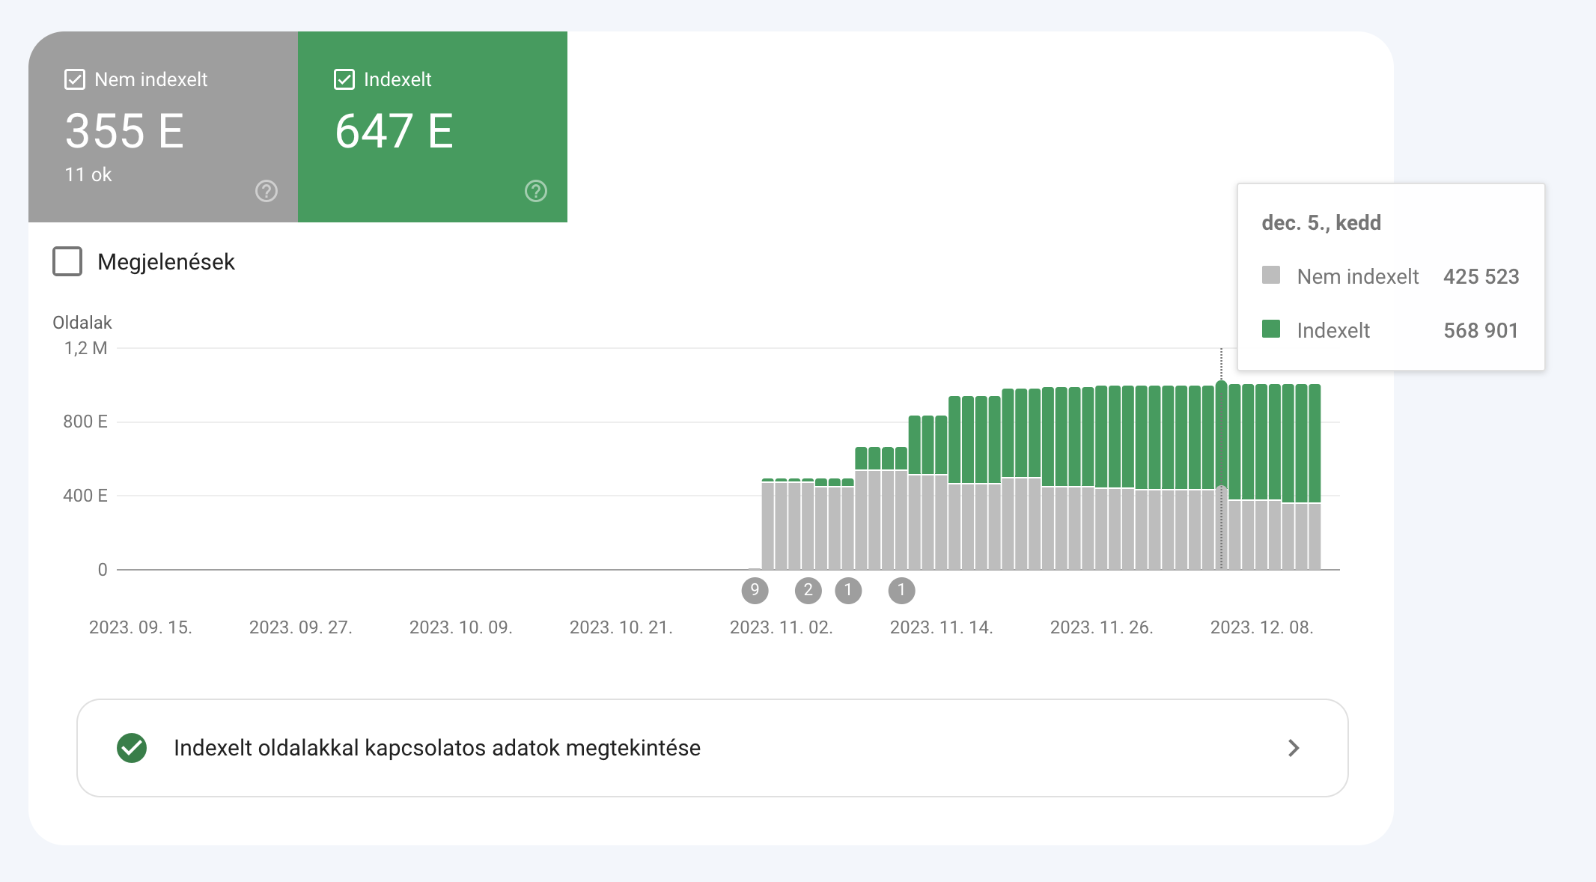Click help icon in Nem indexelt card

click(266, 191)
